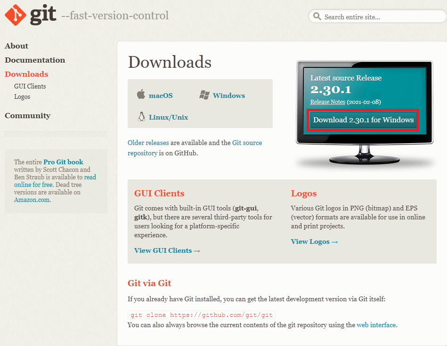Open the web interface link
Viewport: 447px width, 346px height.
[x=376, y=325]
